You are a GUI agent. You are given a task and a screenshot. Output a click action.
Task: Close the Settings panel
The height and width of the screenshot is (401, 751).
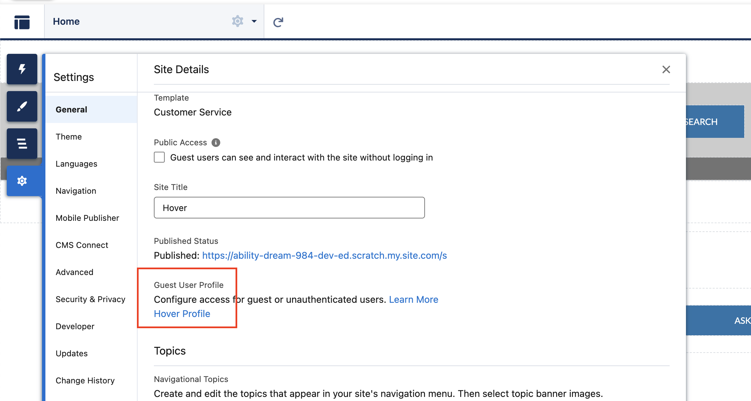[666, 69]
